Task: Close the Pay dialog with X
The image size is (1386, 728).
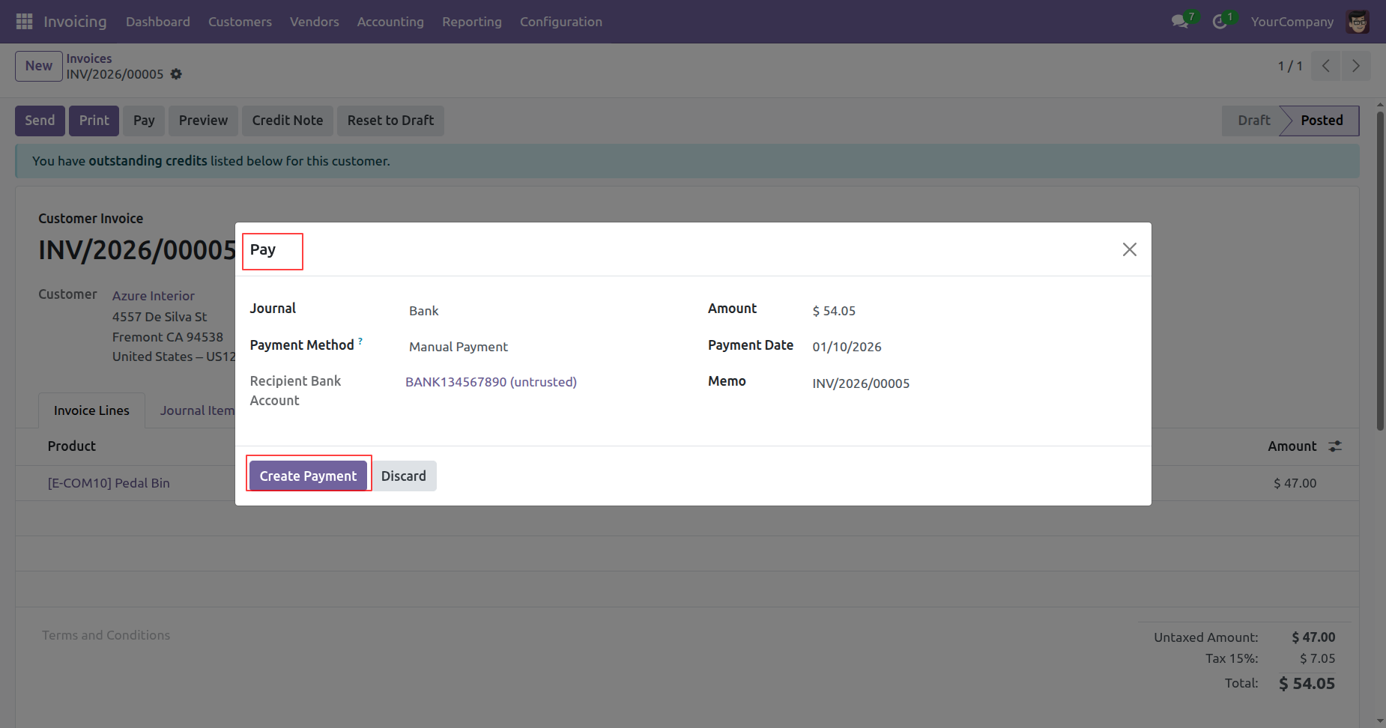Action: (1129, 249)
